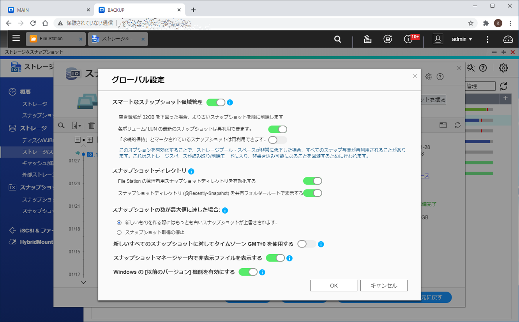Close the グローバル設定 dialog
Viewport: 519px width, 322px height.
[x=415, y=76]
